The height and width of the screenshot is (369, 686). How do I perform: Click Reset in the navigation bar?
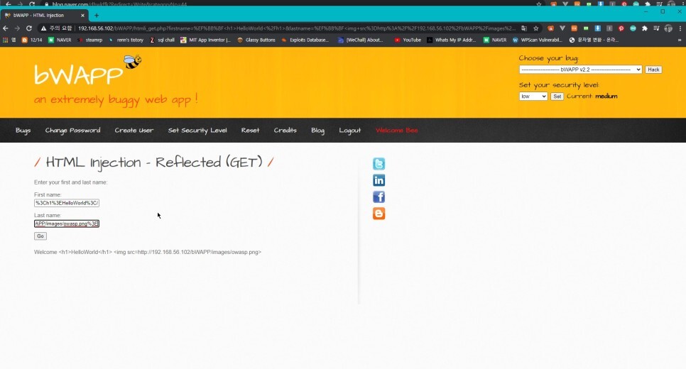(x=250, y=131)
